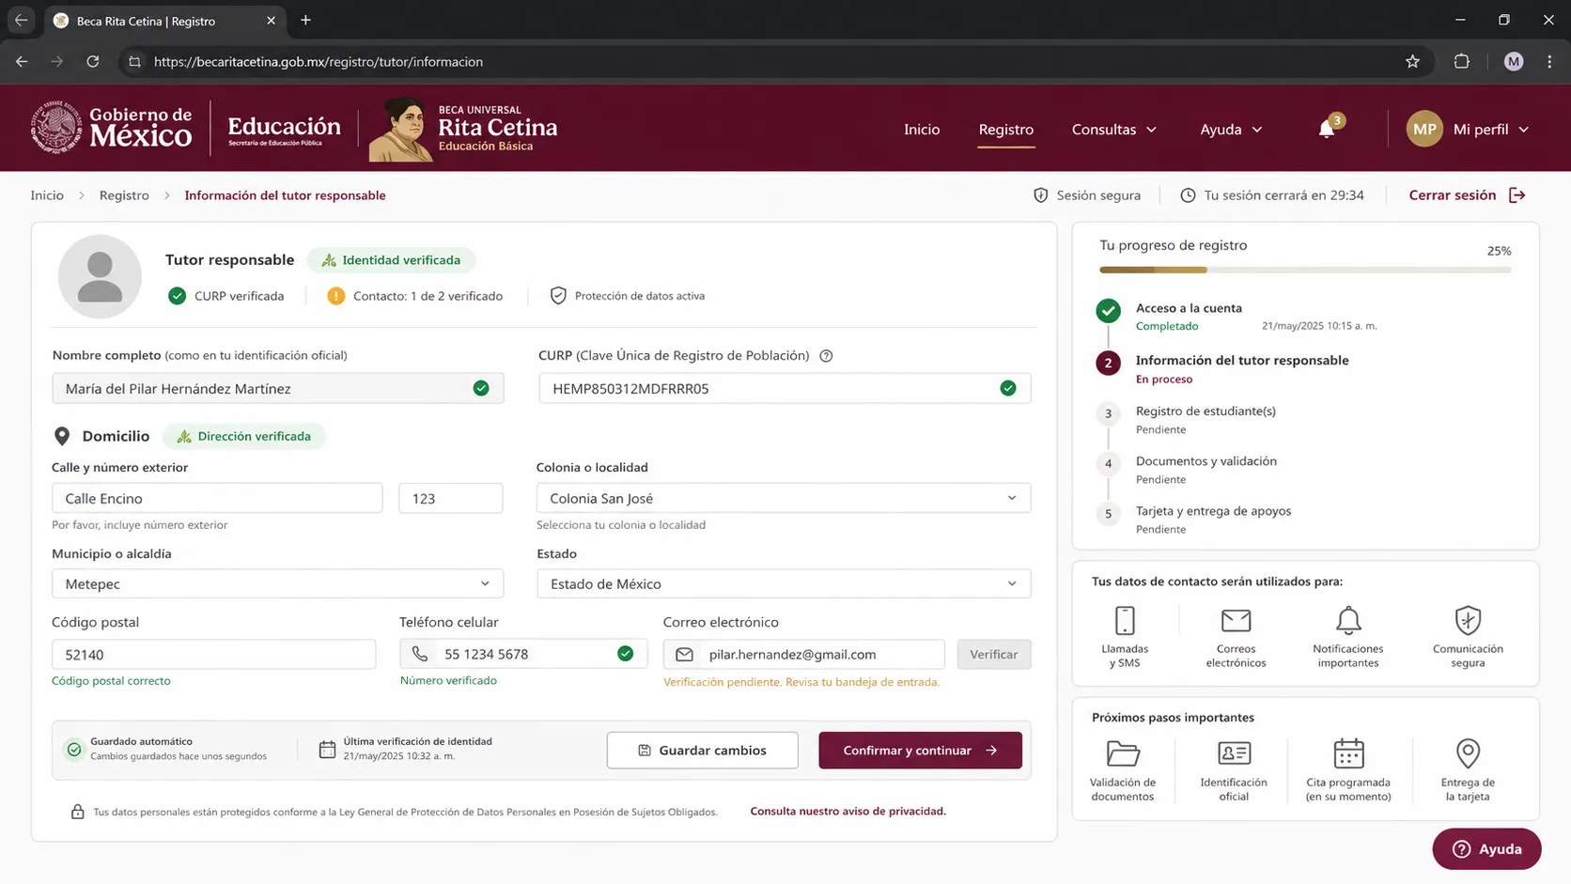The width and height of the screenshot is (1571, 884).
Task: Click the exterior number field 123
Action: [450, 498]
